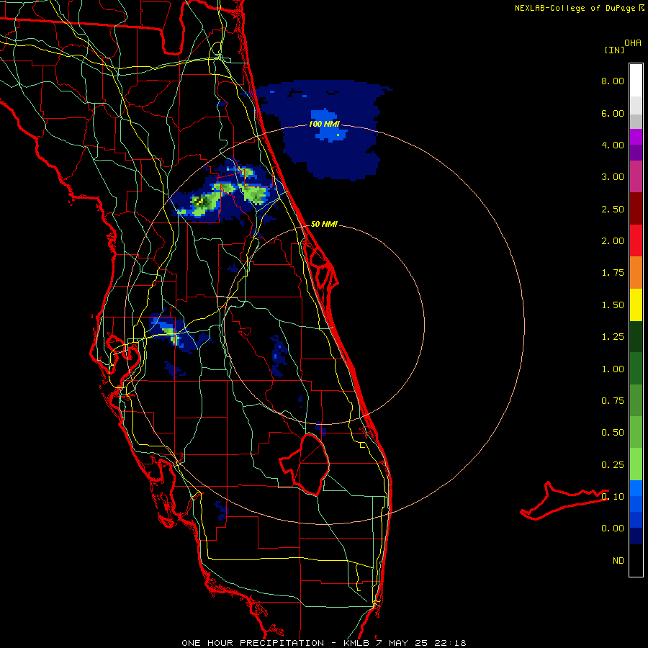Select the 1.25 legend value
Image resolution: width=648 pixels, height=648 pixels.
[x=613, y=337]
